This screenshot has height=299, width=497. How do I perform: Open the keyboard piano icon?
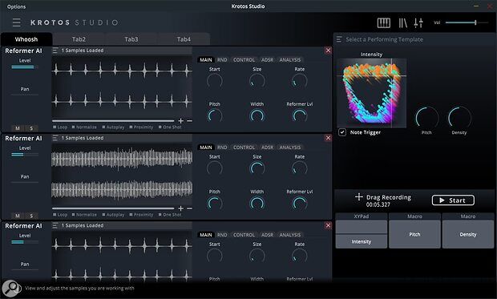pyautogui.click(x=383, y=22)
